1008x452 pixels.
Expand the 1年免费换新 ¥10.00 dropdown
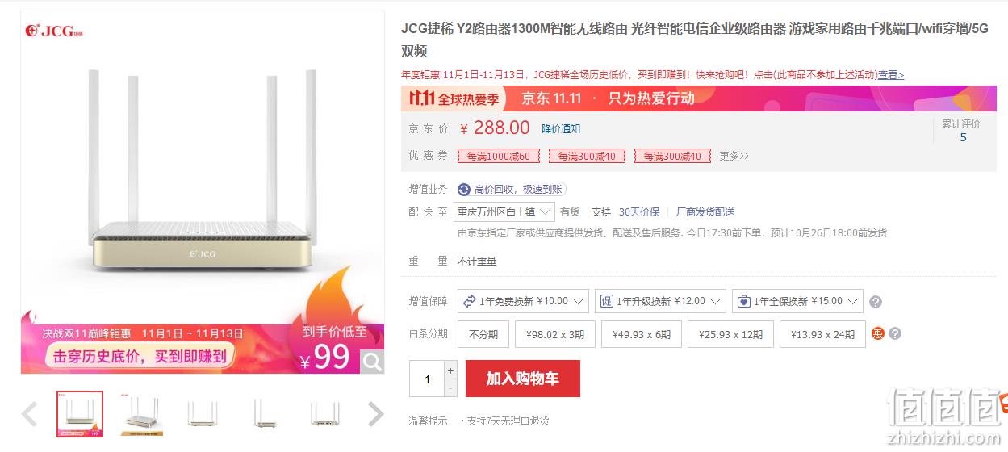523,301
